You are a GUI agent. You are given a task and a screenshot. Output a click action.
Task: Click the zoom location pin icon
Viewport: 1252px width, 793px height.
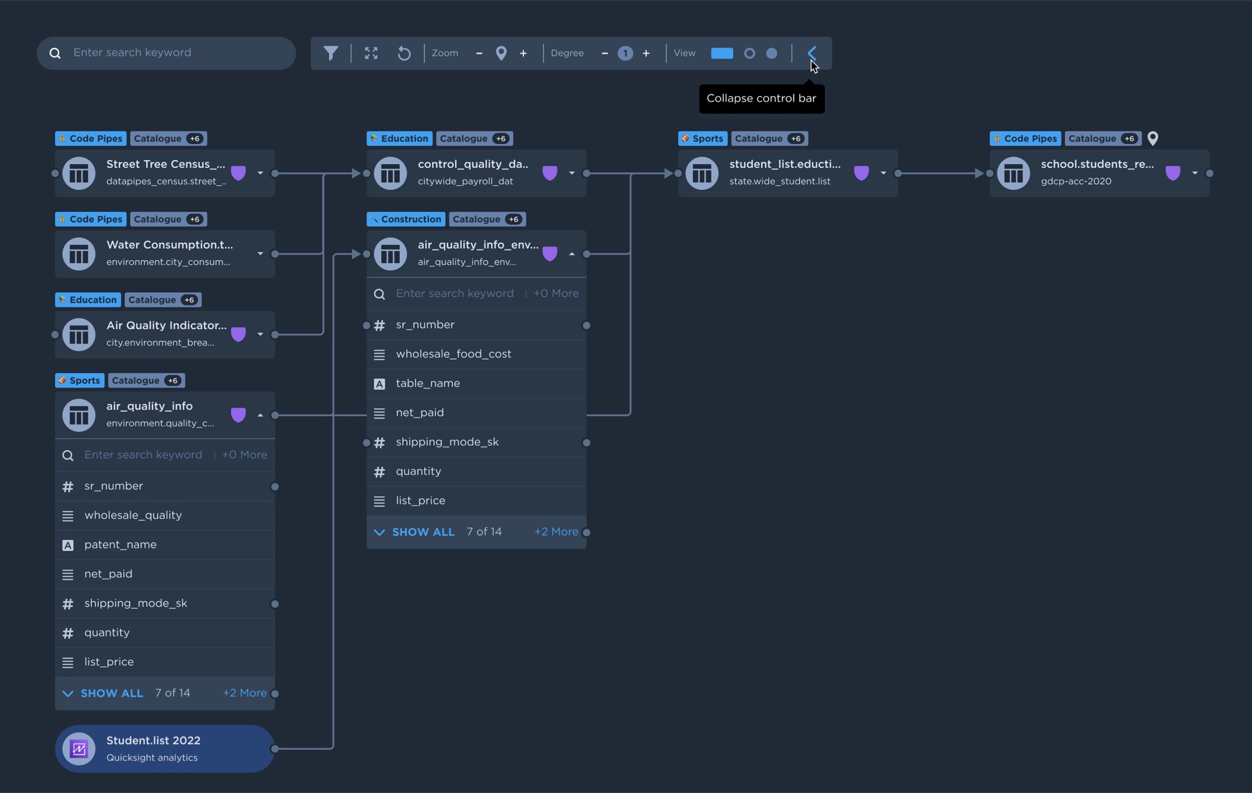coord(501,53)
